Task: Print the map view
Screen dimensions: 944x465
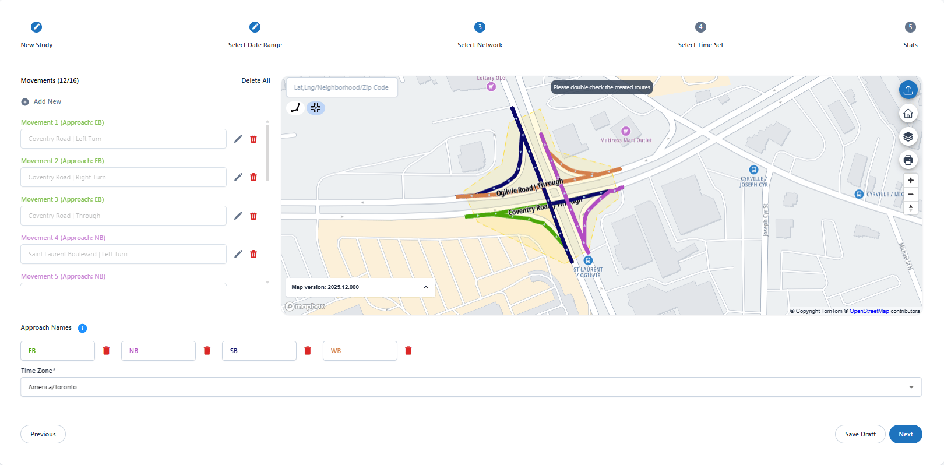Action: 908,160
